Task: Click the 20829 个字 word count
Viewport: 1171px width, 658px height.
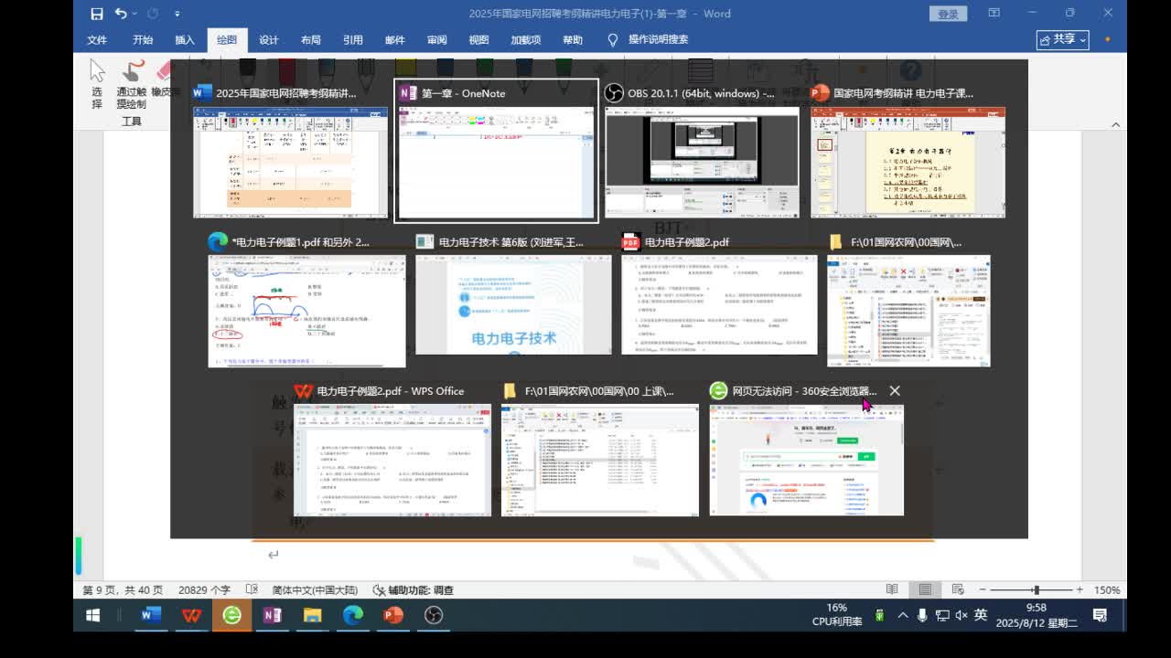Action: click(x=204, y=590)
